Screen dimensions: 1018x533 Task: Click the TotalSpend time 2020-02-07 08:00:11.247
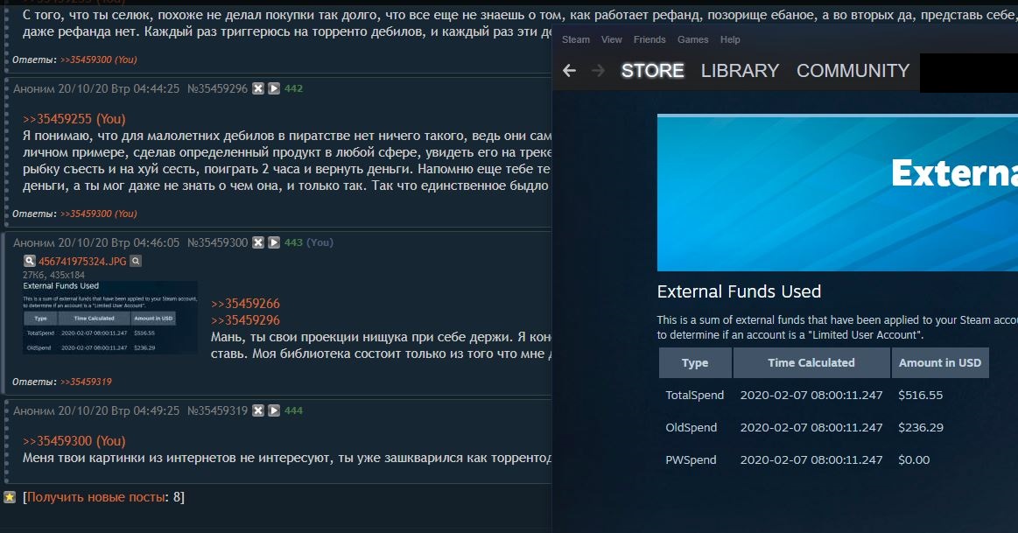[x=811, y=396]
